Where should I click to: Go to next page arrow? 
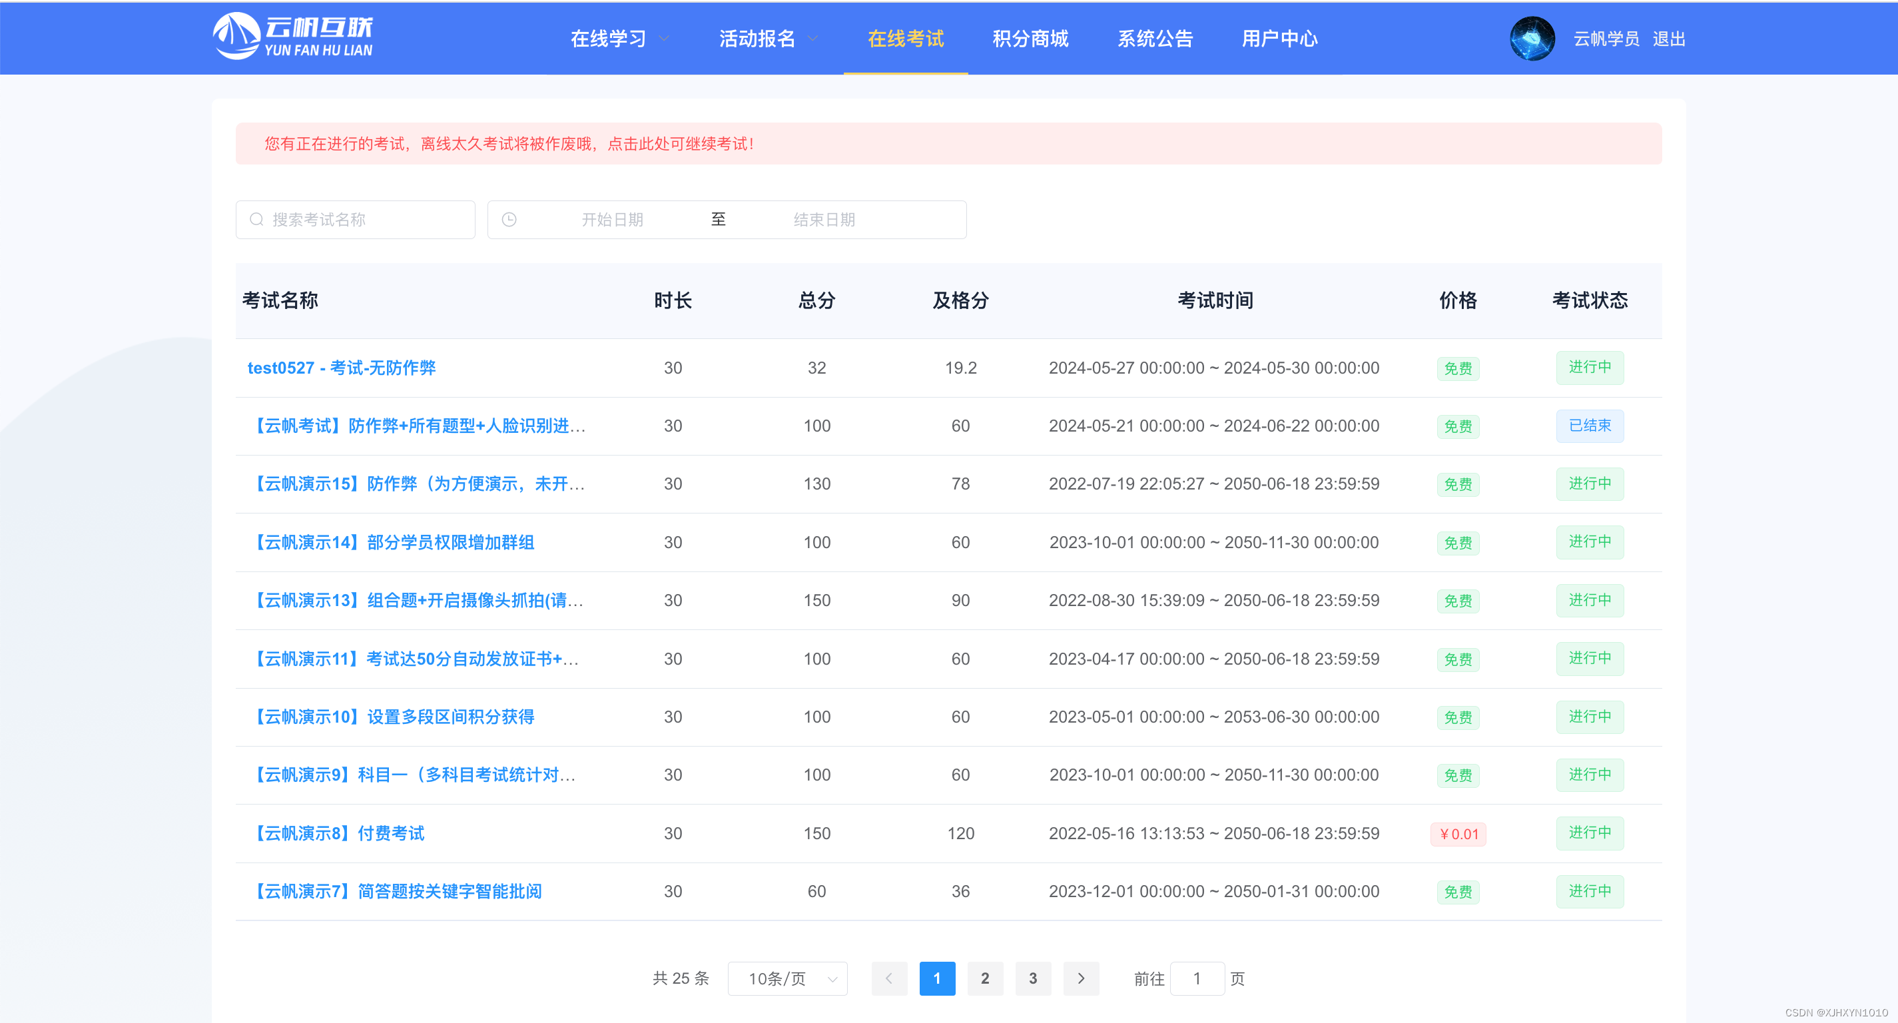pos(1081,978)
